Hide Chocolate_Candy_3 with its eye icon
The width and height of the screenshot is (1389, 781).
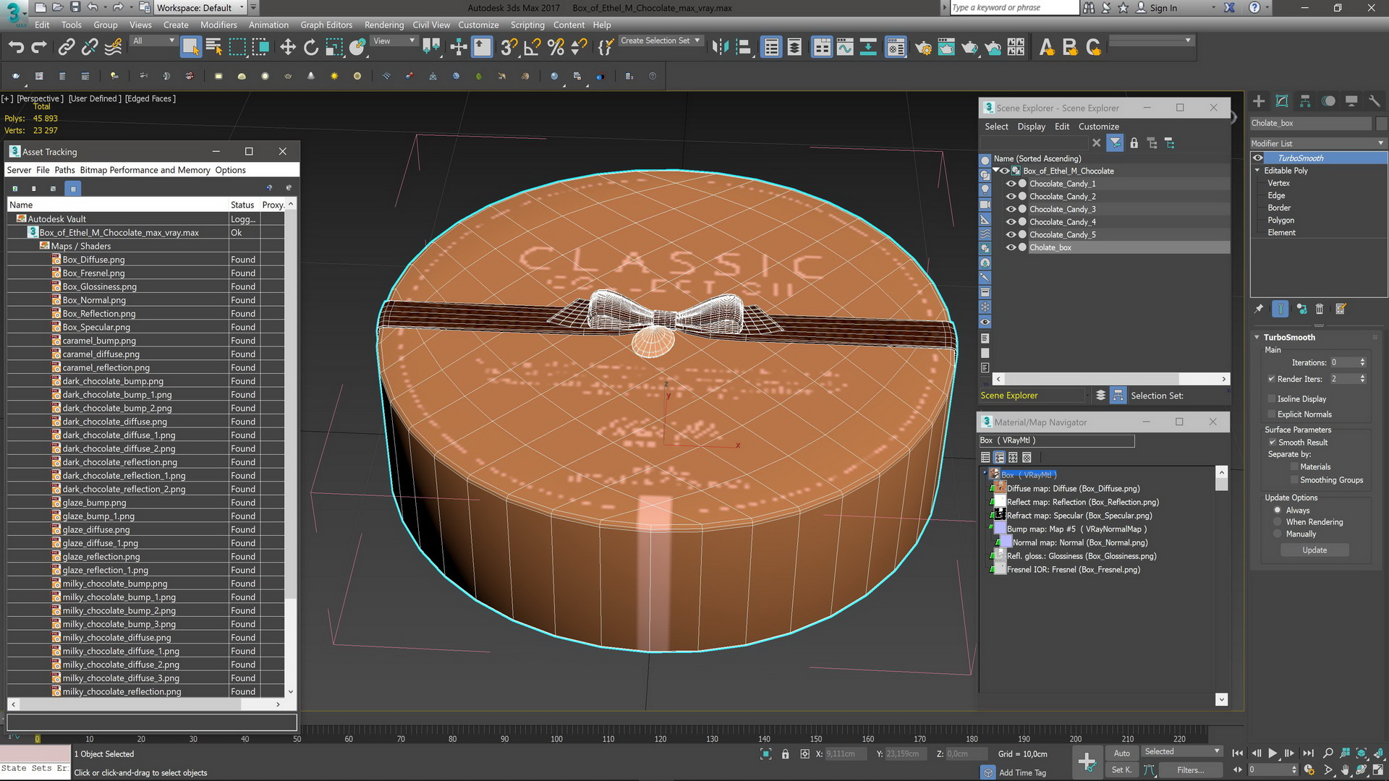tap(1011, 209)
